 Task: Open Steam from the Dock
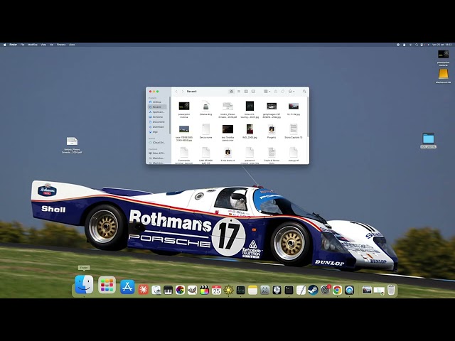pos(313,290)
